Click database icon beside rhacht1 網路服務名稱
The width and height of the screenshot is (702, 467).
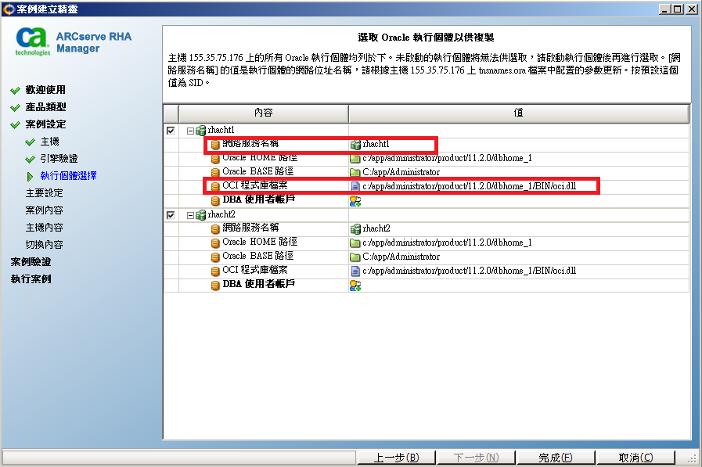point(215,145)
